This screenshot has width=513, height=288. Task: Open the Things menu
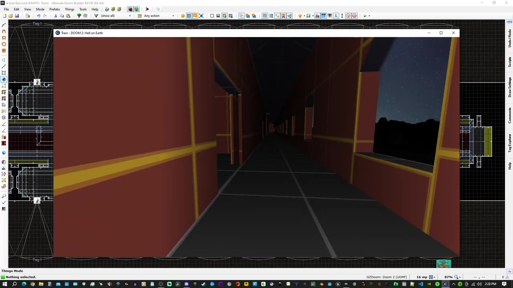[x=70, y=9]
